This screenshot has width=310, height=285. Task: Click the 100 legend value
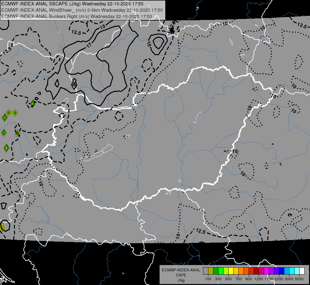[x=208, y=279]
